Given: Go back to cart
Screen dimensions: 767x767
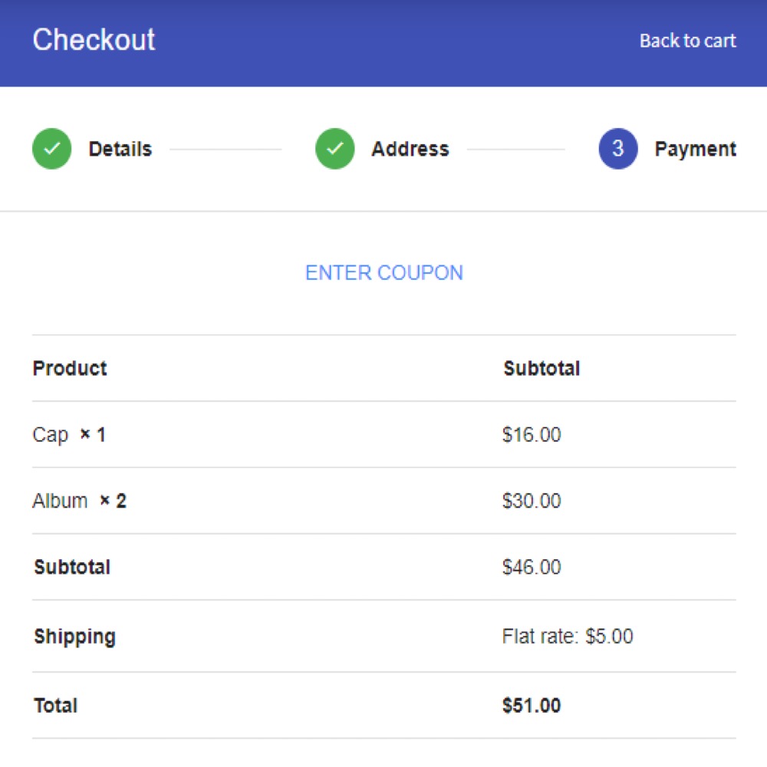Looking at the screenshot, I should click(x=687, y=41).
